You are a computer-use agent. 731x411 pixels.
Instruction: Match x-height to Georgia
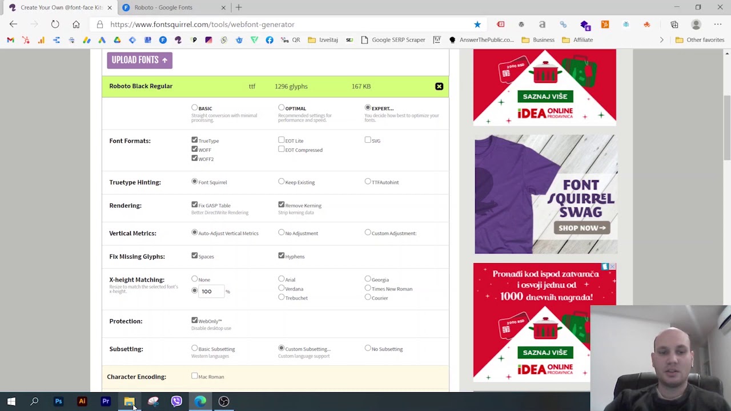(x=368, y=279)
